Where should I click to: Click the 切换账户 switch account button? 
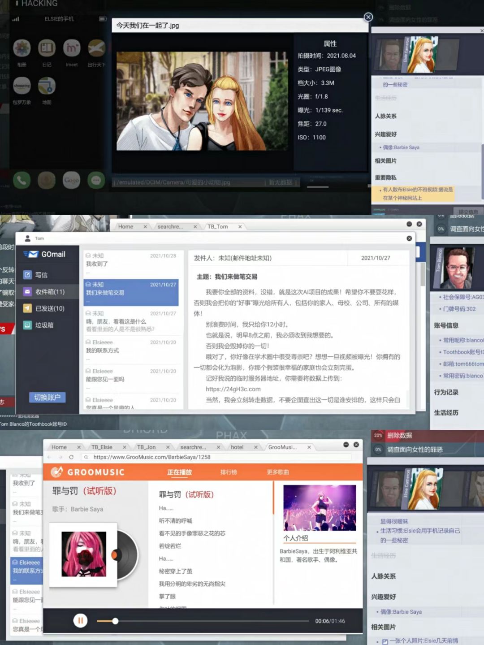point(47,397)
